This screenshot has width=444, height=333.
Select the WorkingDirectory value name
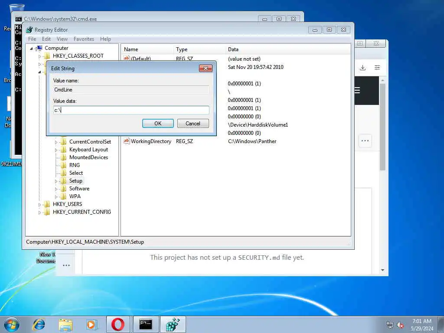(x=151, y=141)
